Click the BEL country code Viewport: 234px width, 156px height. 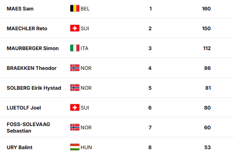point(85,9)
